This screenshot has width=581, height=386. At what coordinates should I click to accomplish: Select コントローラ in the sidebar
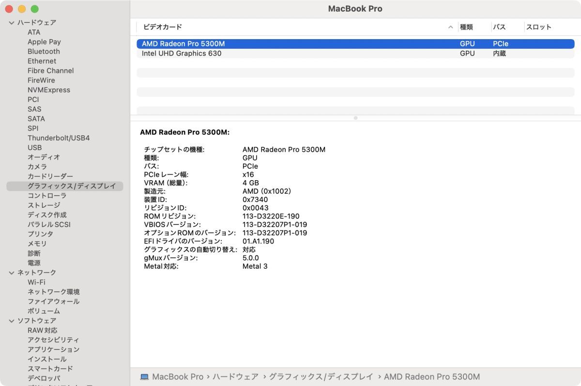[x=47, y=196]
